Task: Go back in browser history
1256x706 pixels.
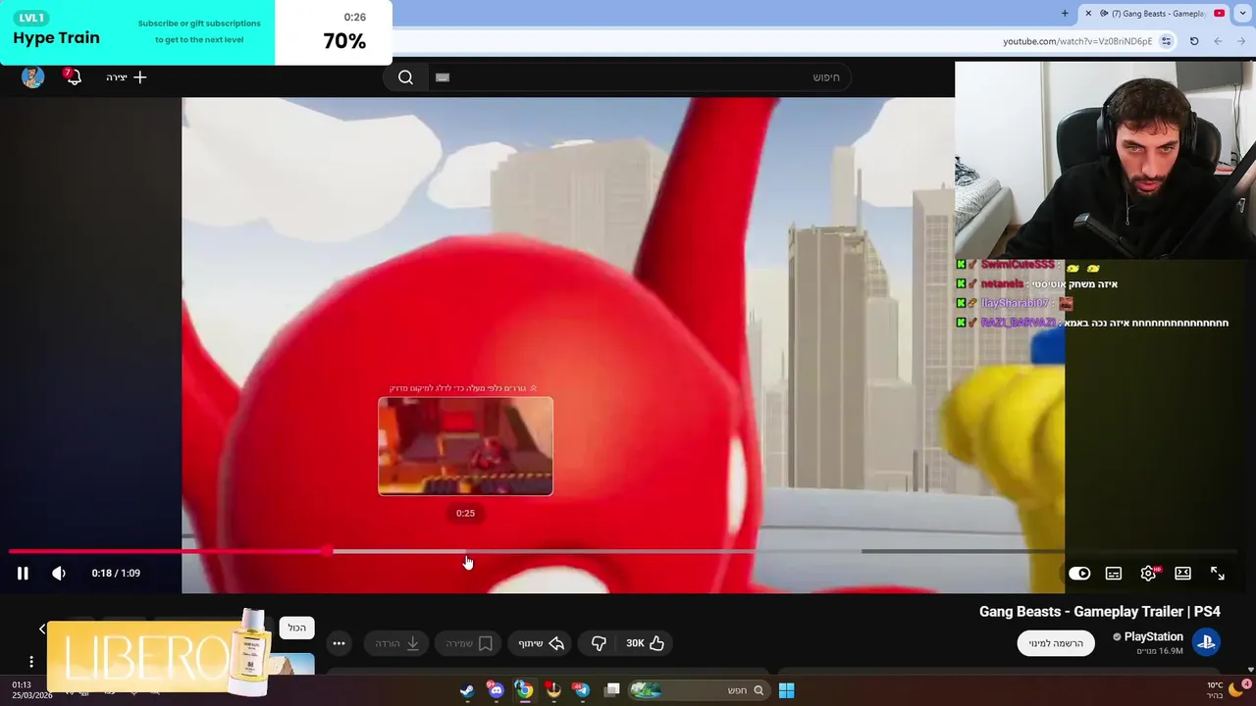Action: coord(1241,41)
